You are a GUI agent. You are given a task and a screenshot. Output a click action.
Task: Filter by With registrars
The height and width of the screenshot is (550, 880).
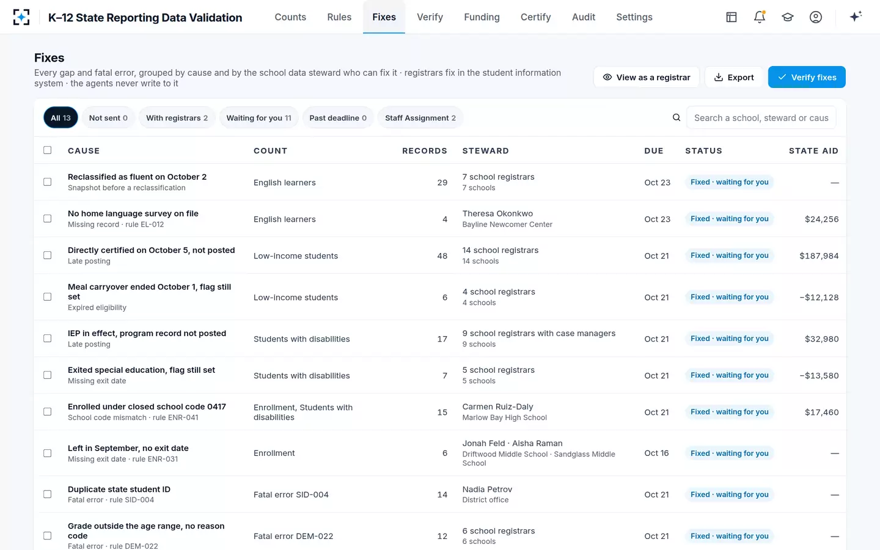(x=177, y=118)
